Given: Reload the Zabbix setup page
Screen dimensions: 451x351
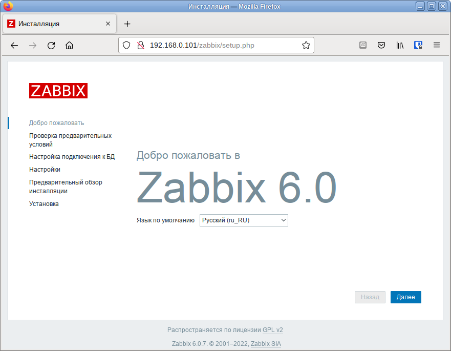Looking at the screenshot, I should 51,45.
